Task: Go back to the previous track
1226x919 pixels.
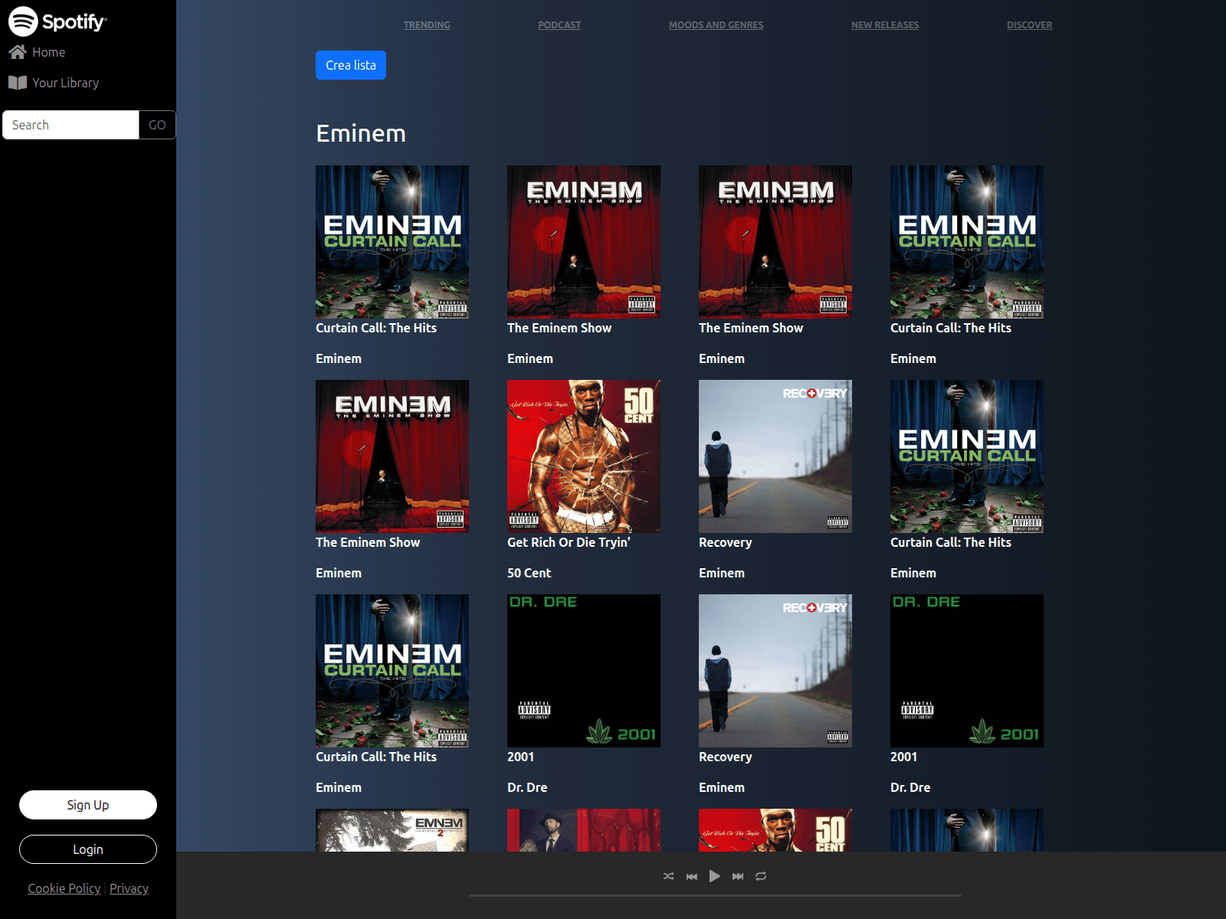Action: point(691,876)
